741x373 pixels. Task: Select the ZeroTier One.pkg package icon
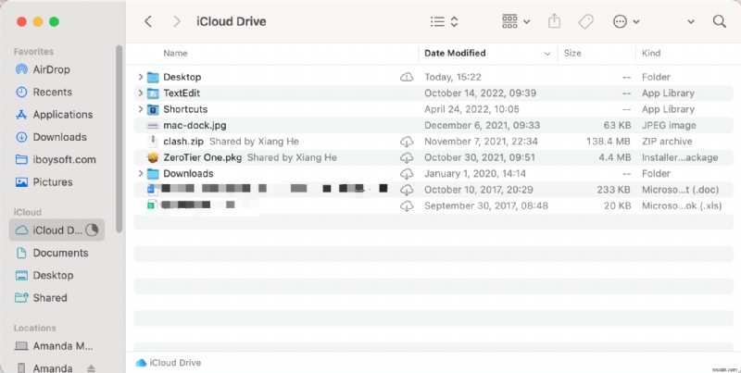(153, 157)
